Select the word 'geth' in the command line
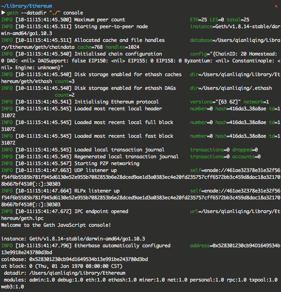This screenshot has width=281, height=292. [x=12, y=13]
